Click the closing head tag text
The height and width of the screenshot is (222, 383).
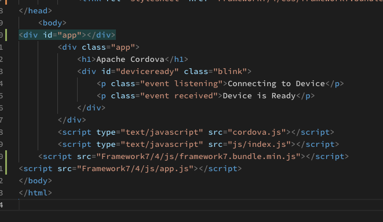click(x=35, y=11)
